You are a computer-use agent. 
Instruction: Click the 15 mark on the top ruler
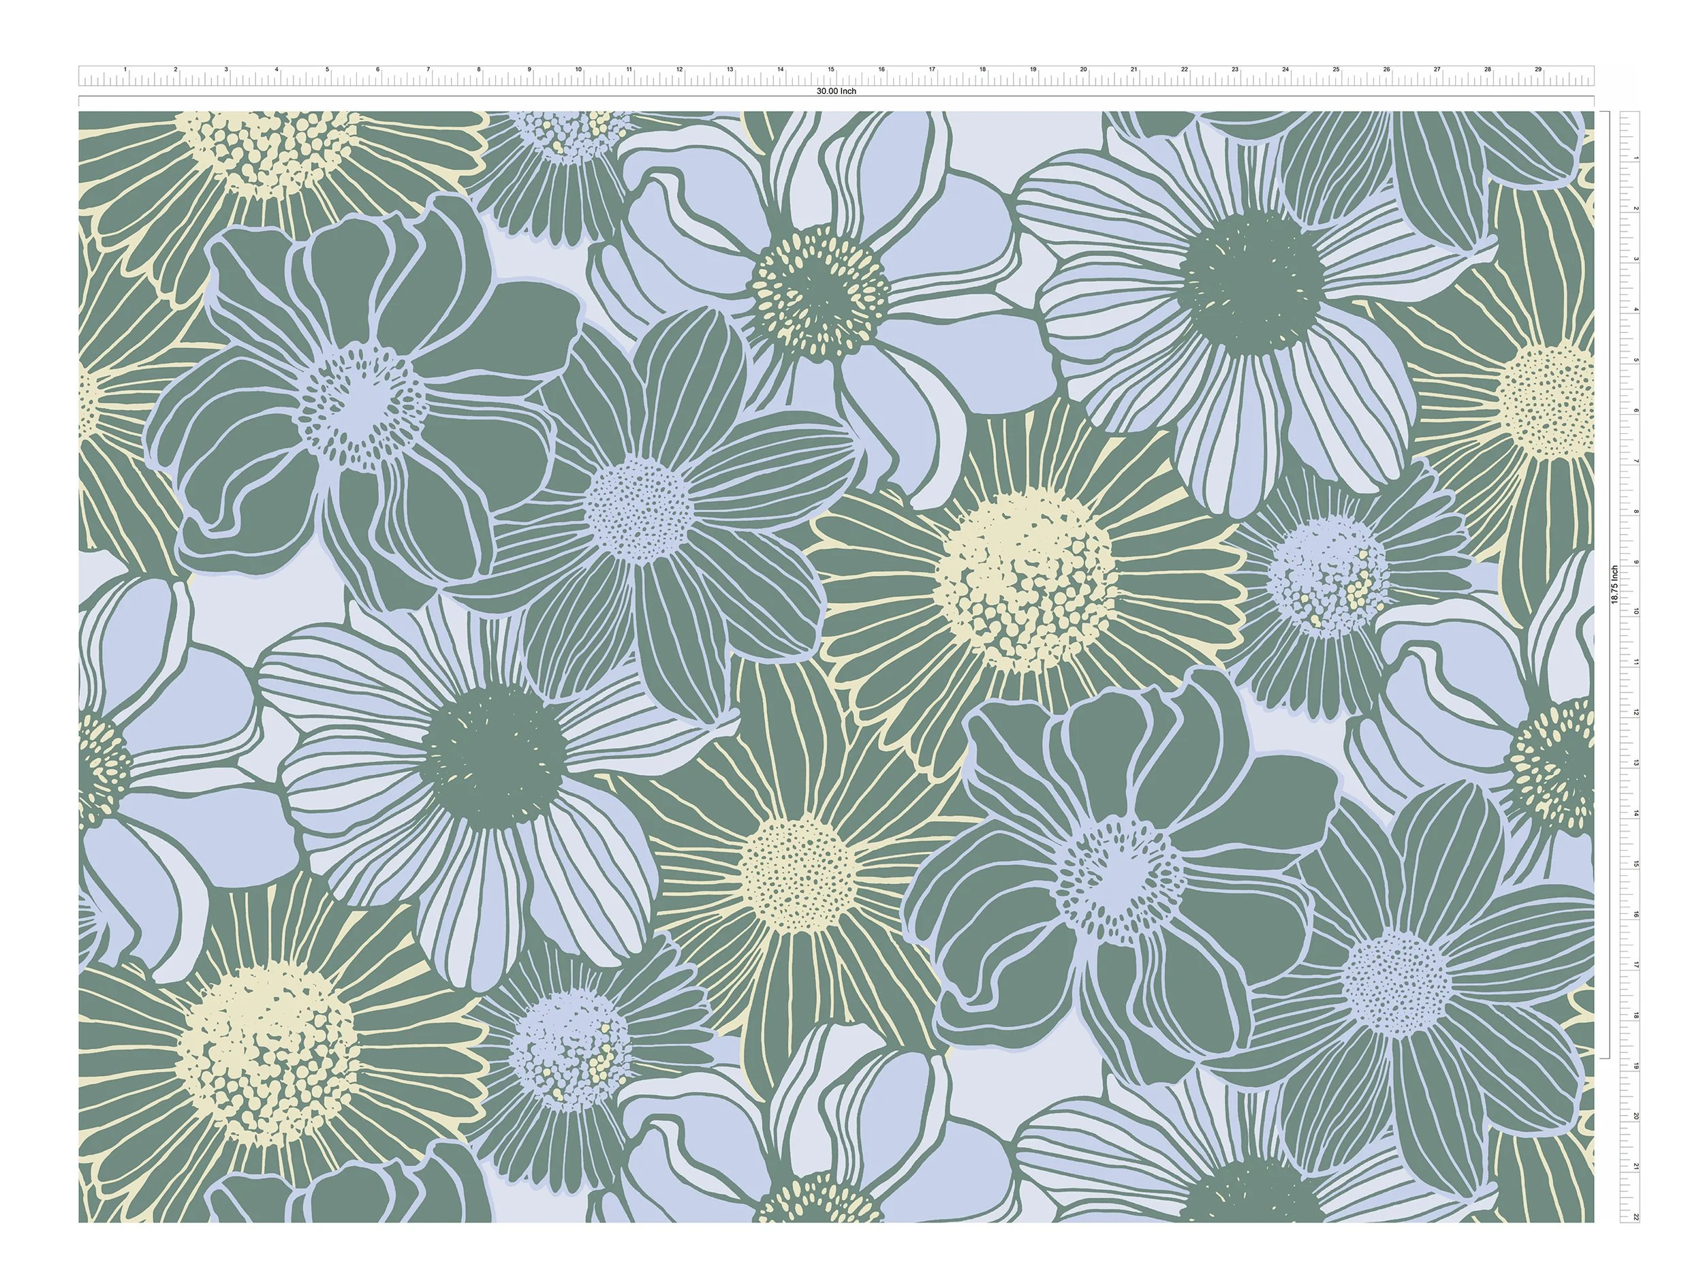coord(830,70)
